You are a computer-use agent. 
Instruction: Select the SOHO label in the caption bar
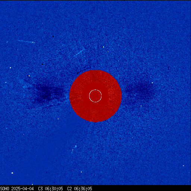coord(4,189)
